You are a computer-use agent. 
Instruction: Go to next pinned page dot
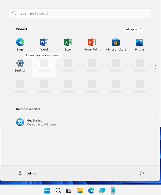tap(156, 68)
